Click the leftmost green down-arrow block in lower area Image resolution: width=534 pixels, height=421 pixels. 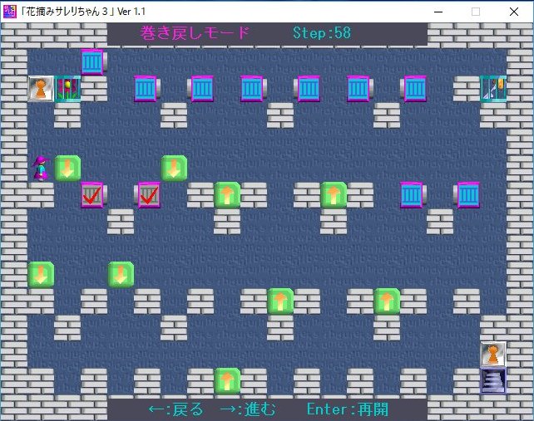41,274
